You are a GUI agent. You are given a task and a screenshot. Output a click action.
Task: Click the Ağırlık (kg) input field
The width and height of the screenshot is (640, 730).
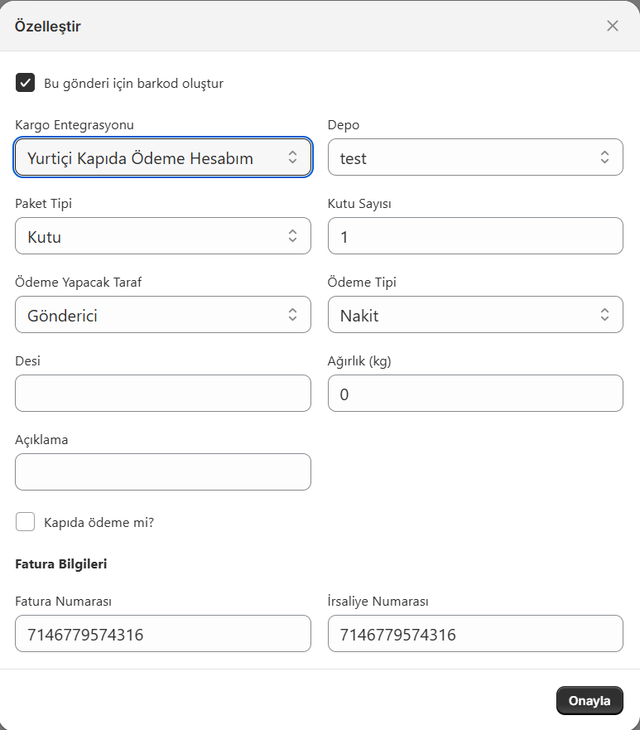pos(475,394)
